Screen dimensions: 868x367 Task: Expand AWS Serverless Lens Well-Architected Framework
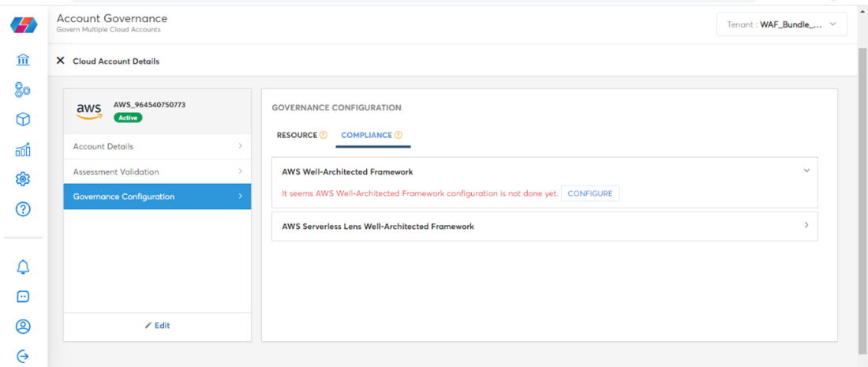point(806,225)
